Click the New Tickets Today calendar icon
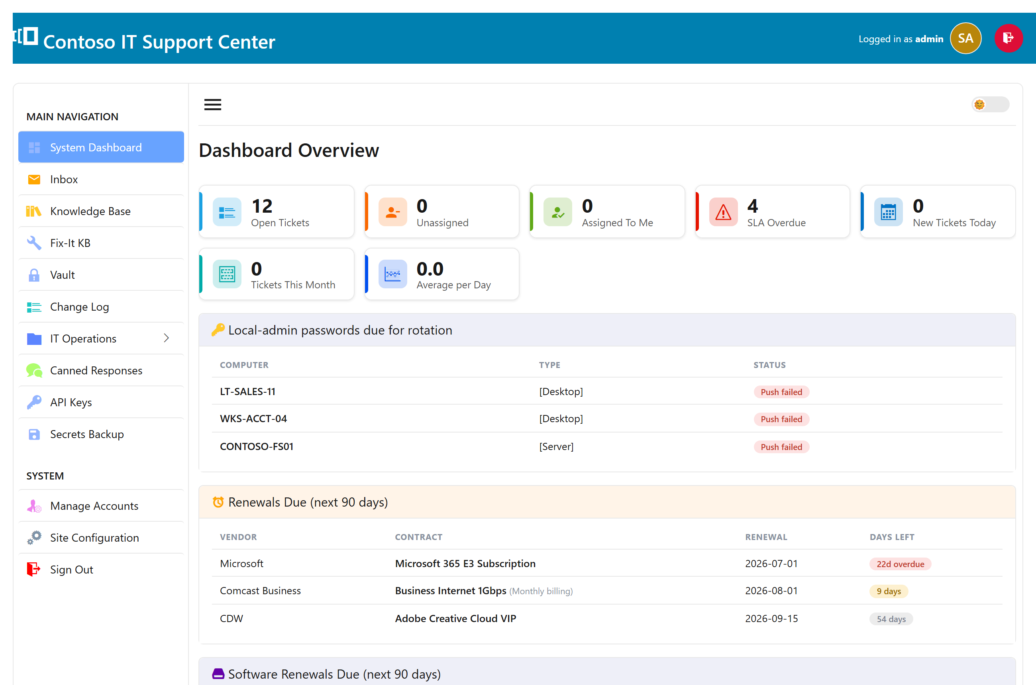1036x685 pixels. click(888, 212)
